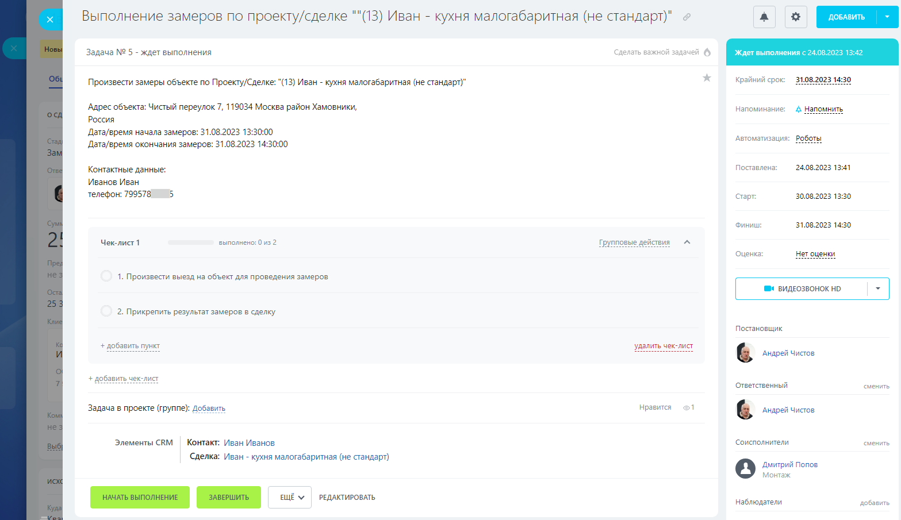Close the task slider panel
901x520 pixels.
[50, 20]
